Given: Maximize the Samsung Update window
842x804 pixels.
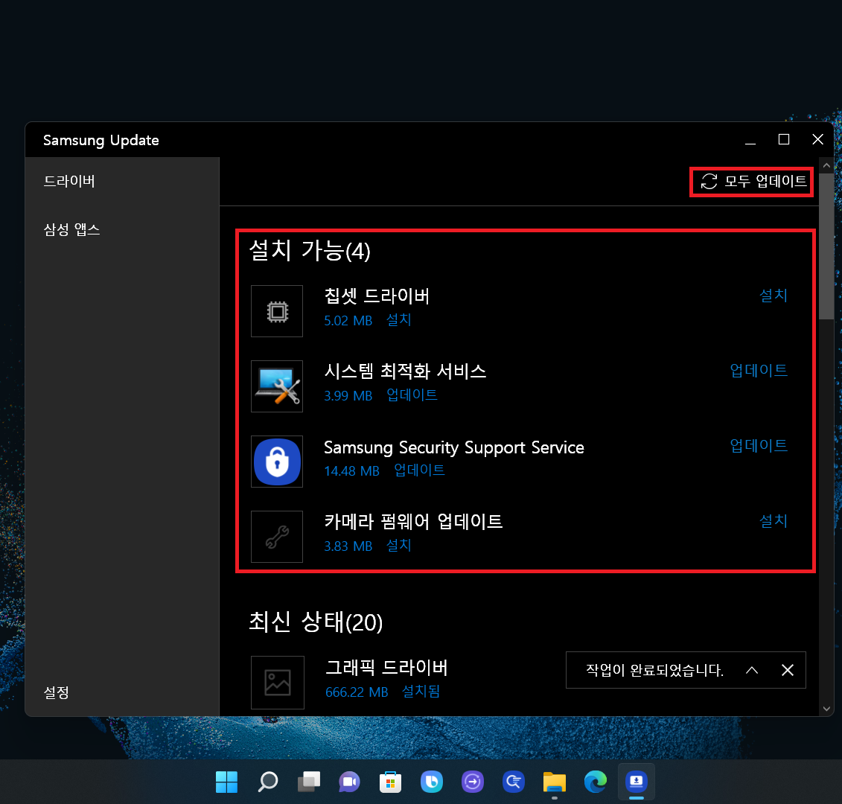Looking at the screenshot, I should pyautogui.click(x=784, y=140).
